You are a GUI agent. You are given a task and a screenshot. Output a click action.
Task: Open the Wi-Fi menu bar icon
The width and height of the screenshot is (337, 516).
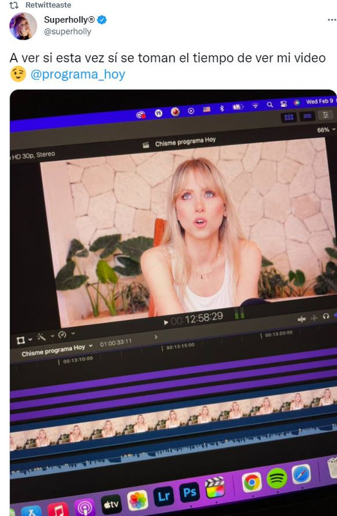(x=255, y=106)
